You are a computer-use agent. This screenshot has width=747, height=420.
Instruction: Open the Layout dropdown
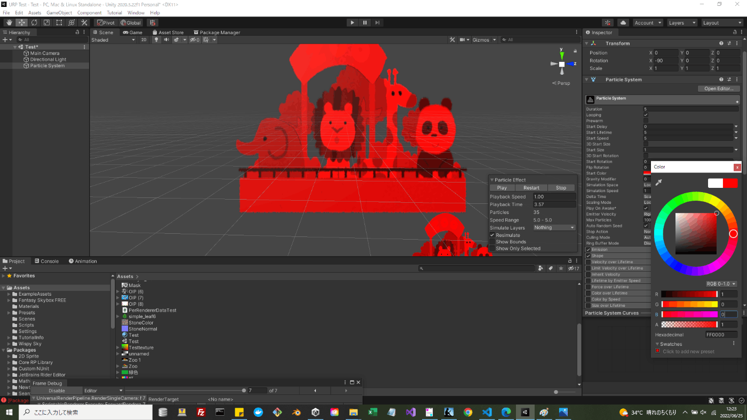pos(721,22)
